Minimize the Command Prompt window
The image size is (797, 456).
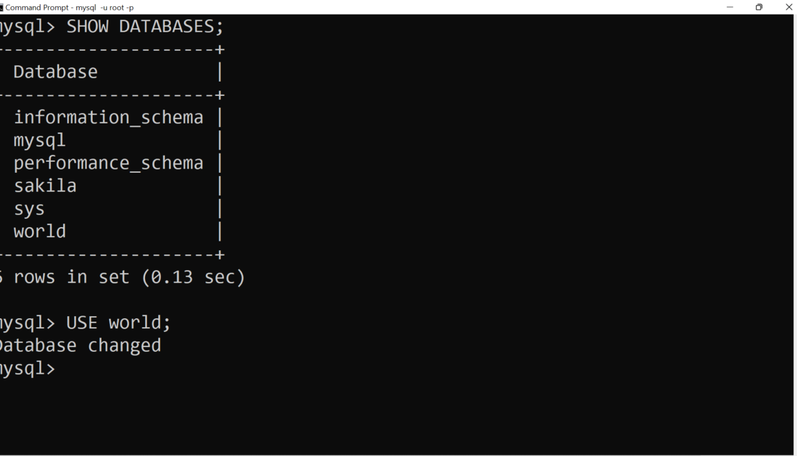(x=730, y=7)
